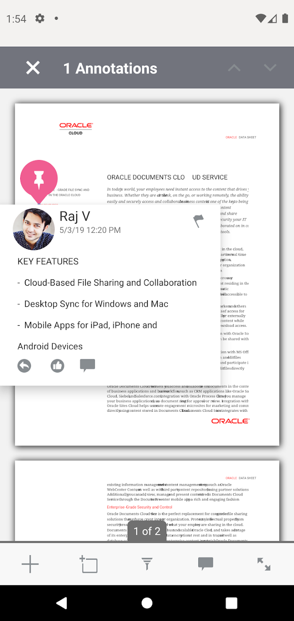Select the name 'Raj V'
Screen dimensions: 294x621
point(75,216)
